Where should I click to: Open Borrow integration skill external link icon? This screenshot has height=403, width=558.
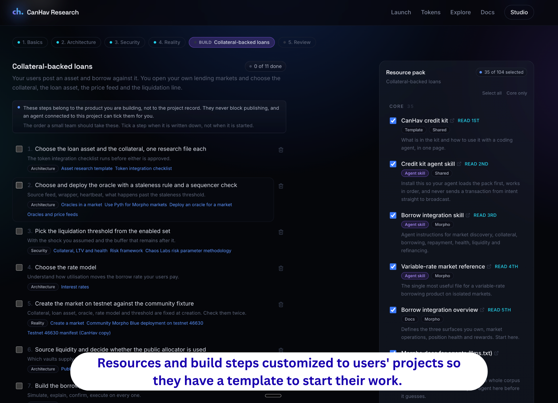[468, 215]
